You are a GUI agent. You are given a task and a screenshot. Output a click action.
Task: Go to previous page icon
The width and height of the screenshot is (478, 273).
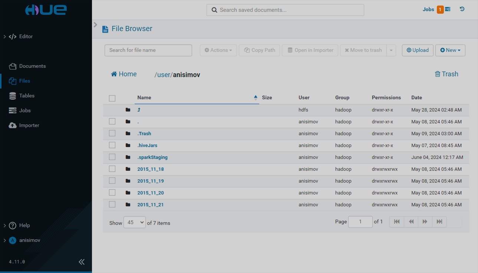point(411,222)
